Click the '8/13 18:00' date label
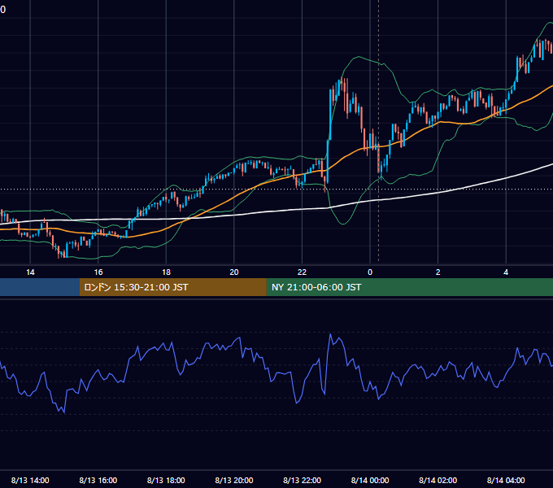The height and width of the screenshot is (488, 553). point(166,480)
